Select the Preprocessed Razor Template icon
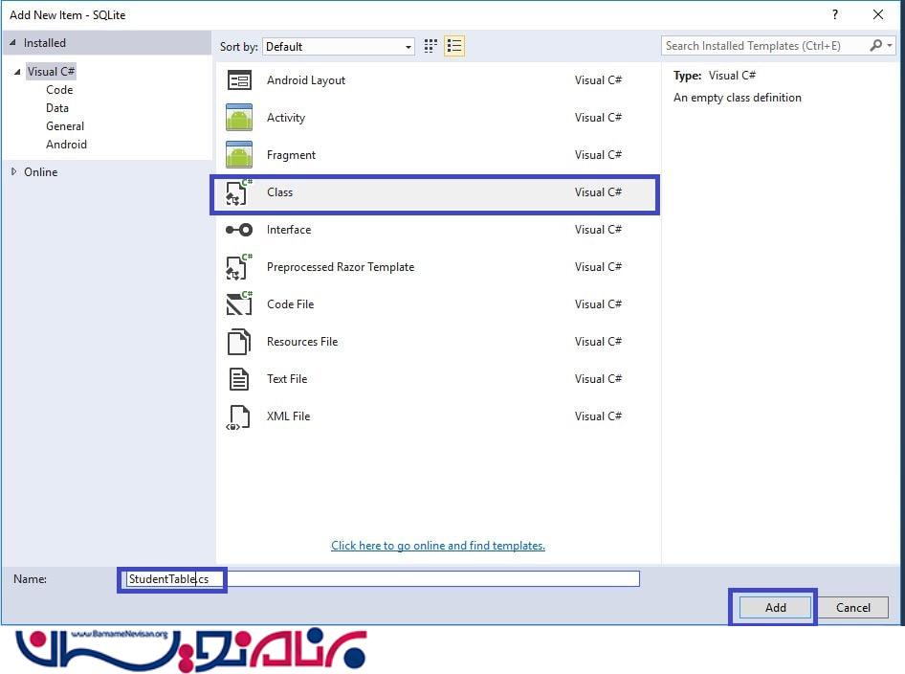The width and height of the screenshot is (905, 674). [x=238, y=267]
